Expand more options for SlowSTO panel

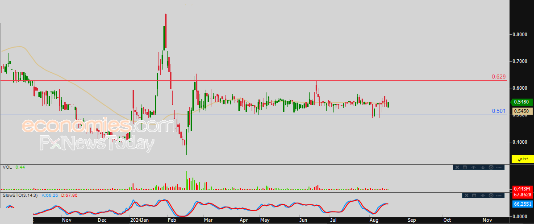499,195
